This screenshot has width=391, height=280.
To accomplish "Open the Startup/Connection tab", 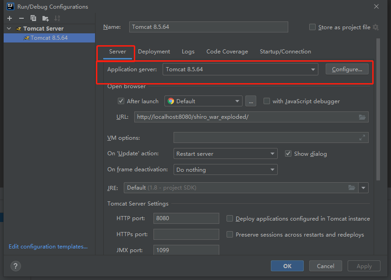I will tap(285, 52).
